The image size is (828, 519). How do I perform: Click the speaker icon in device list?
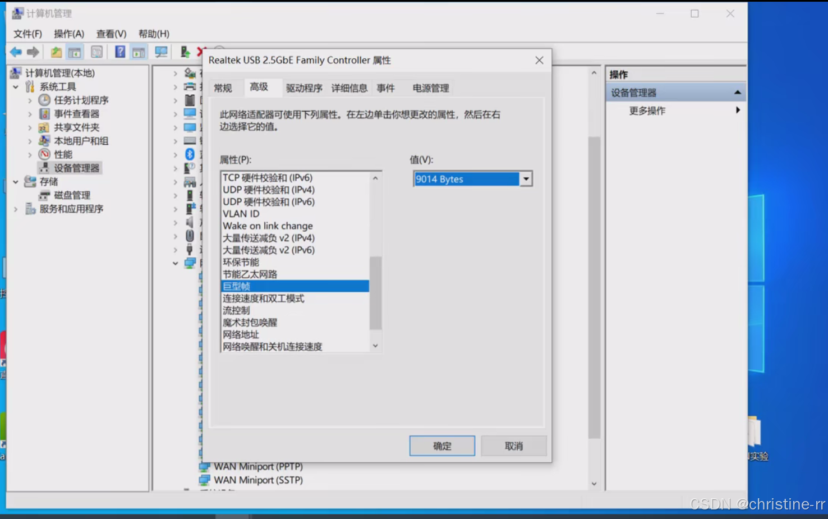tap(190, 222)
